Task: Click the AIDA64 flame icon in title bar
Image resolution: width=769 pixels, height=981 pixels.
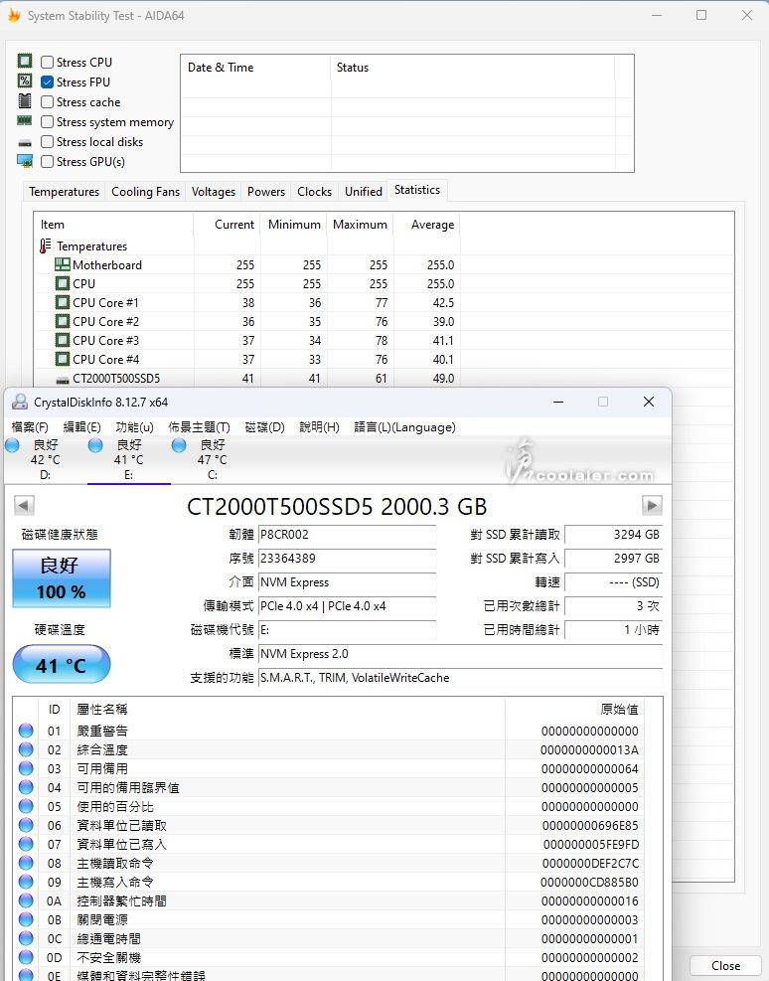Action: coord(13,16)
